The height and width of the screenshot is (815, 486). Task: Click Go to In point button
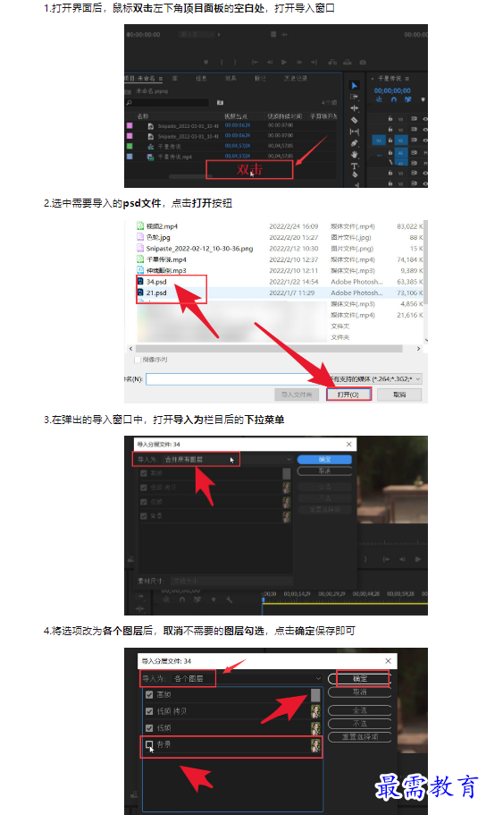(255, 62)
